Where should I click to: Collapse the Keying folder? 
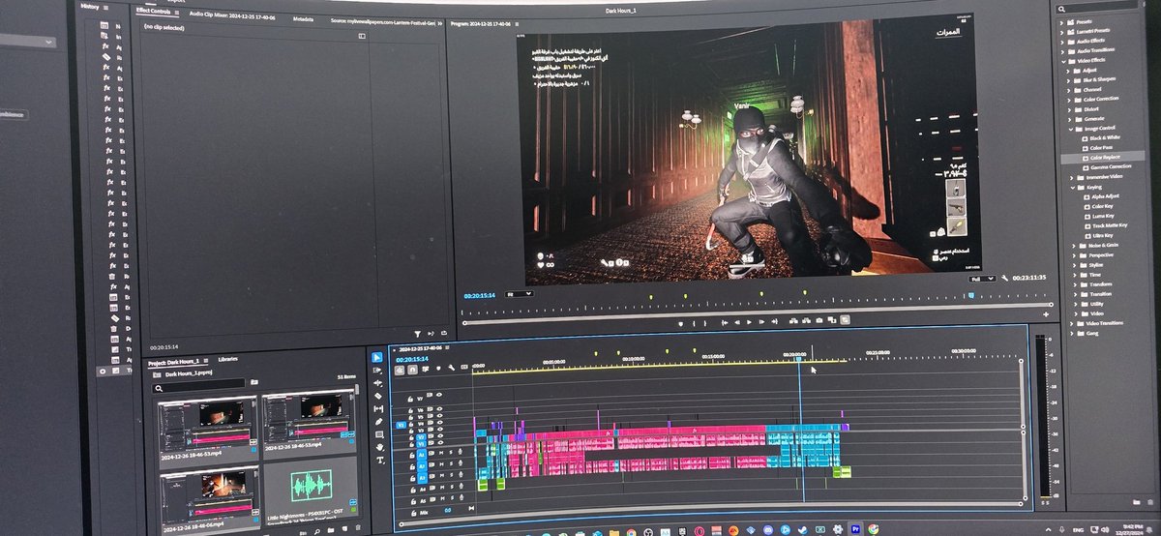point(1073,187)
